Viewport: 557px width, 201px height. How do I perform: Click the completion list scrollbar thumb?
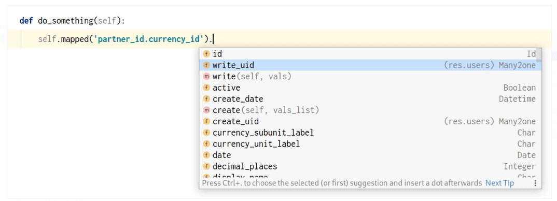(x=539, y=55)
